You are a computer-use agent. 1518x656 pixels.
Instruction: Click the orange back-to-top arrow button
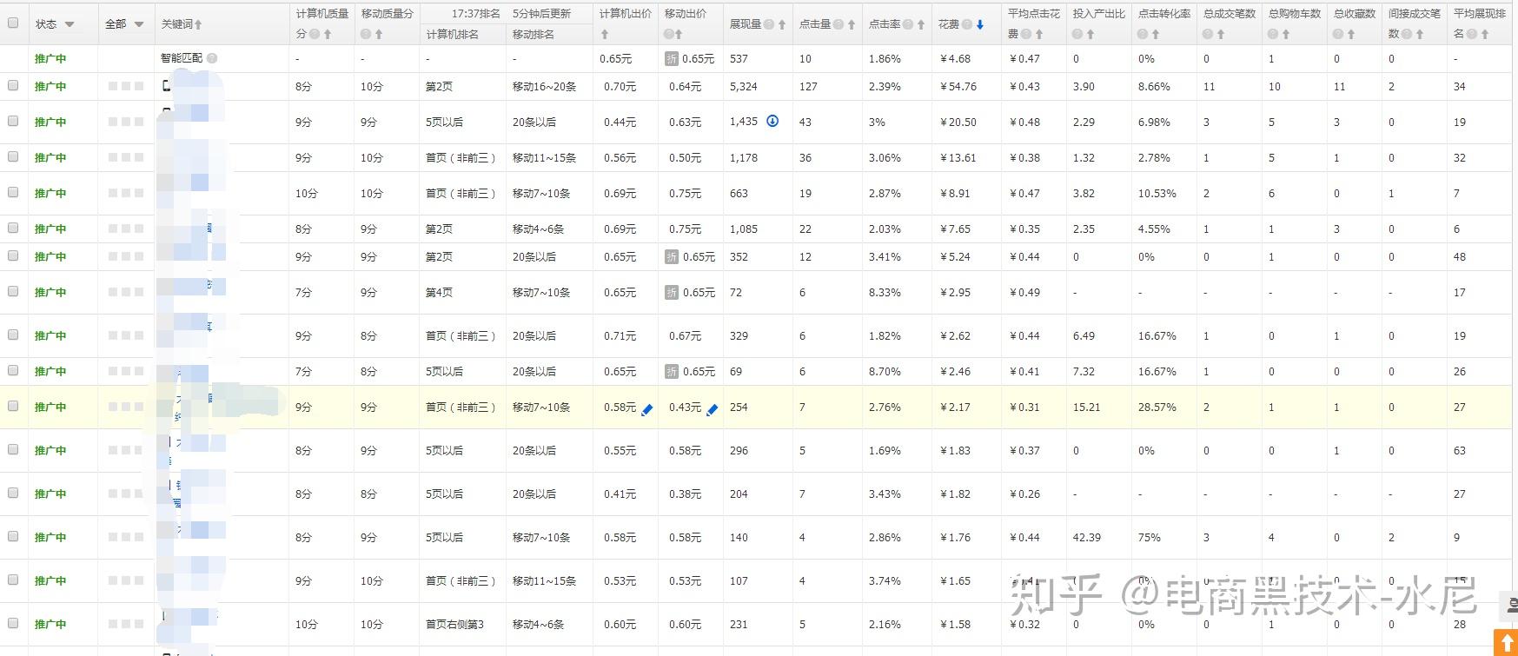(x=1505, y=642)
